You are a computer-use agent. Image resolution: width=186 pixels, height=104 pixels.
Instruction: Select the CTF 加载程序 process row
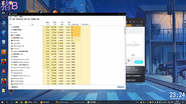pyautogui.click(x=49, y=35)
